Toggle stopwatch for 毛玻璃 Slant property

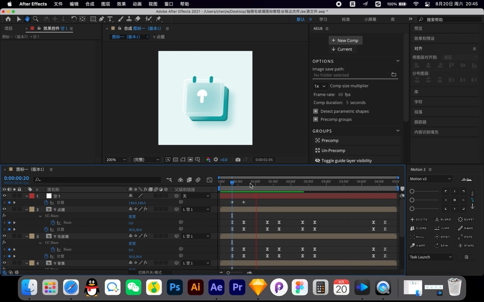pyautogui.click(x=53, y=249)
